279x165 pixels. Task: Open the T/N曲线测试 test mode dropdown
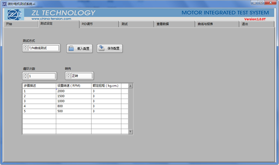coord(43,48)
